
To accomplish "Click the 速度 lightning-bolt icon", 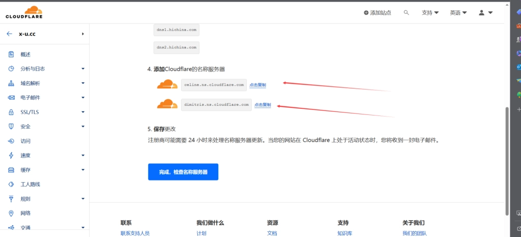I will [11, 155].
